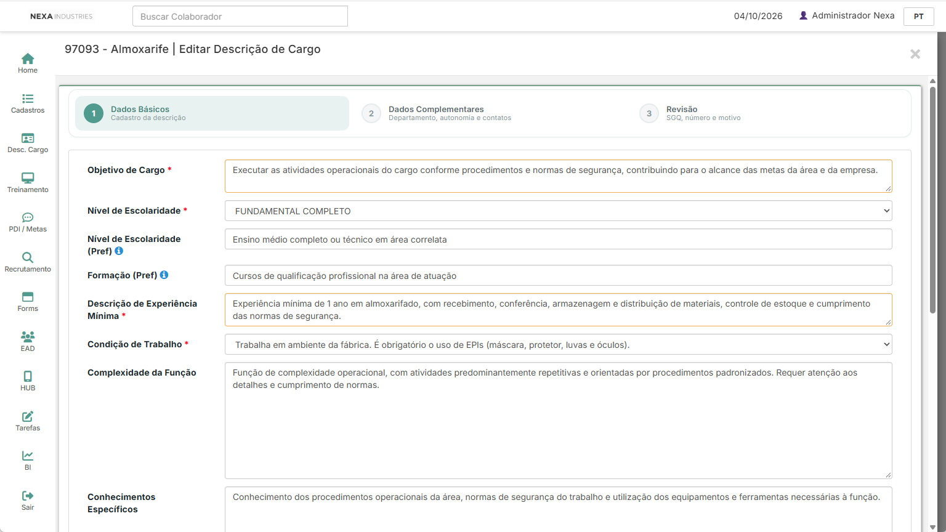Click the Formação (Pref) text field
Viewport: 946px width, 532px height.
click(x=559, y=275)
